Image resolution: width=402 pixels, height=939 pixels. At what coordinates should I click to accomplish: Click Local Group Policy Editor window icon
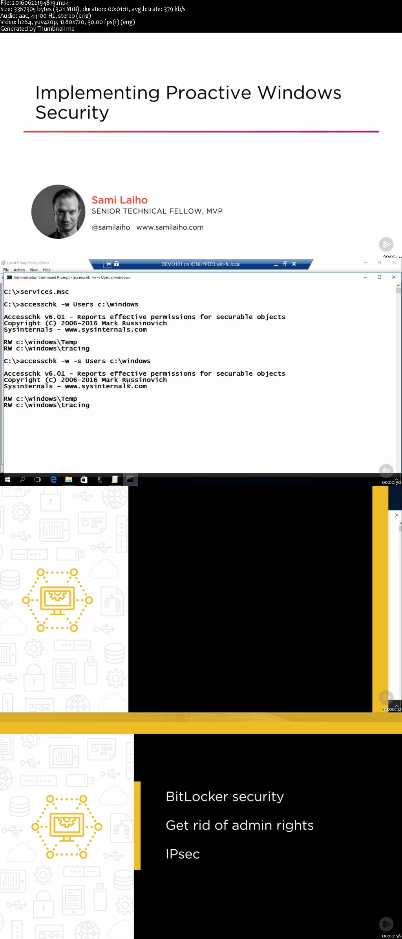pyautogui.click(x=3, y=263)
